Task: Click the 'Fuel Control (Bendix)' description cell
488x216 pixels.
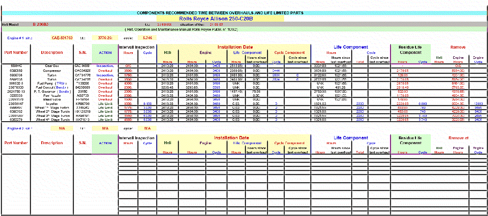Action: click(x=51, y=88)
